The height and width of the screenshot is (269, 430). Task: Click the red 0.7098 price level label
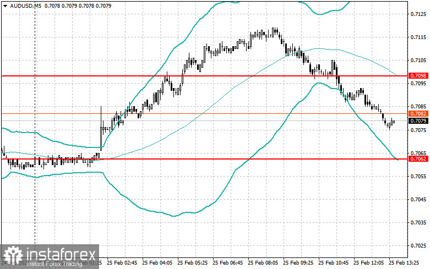click(x=418, y=75)
